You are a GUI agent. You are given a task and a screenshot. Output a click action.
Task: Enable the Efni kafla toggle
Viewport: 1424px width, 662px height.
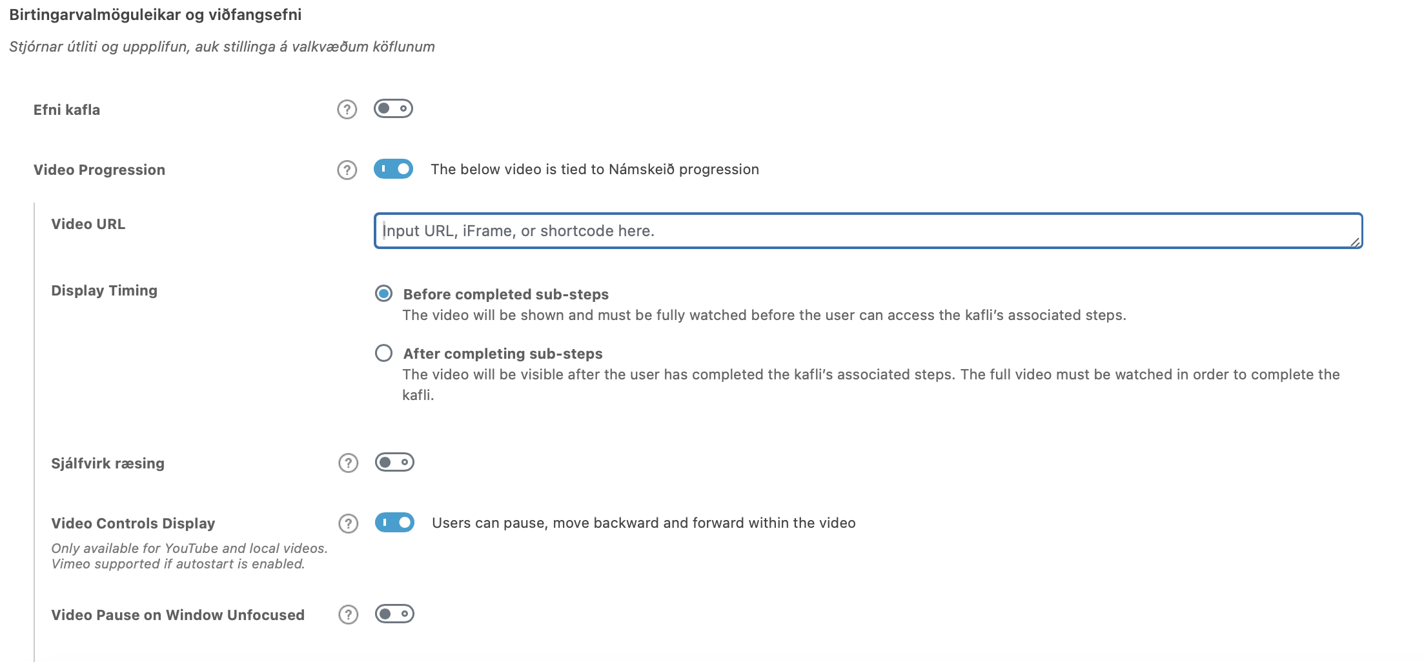click(x=393, y=108)
